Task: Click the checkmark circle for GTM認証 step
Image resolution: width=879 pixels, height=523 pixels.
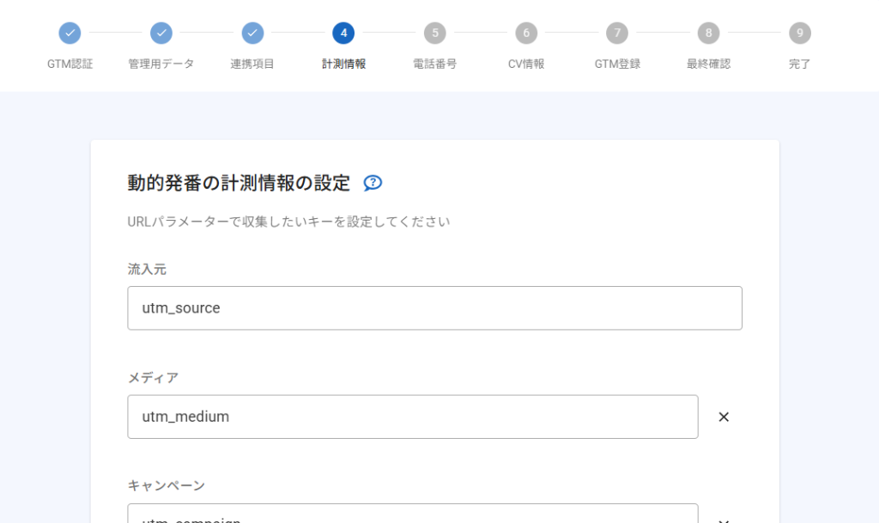Action: coord(70,33)
